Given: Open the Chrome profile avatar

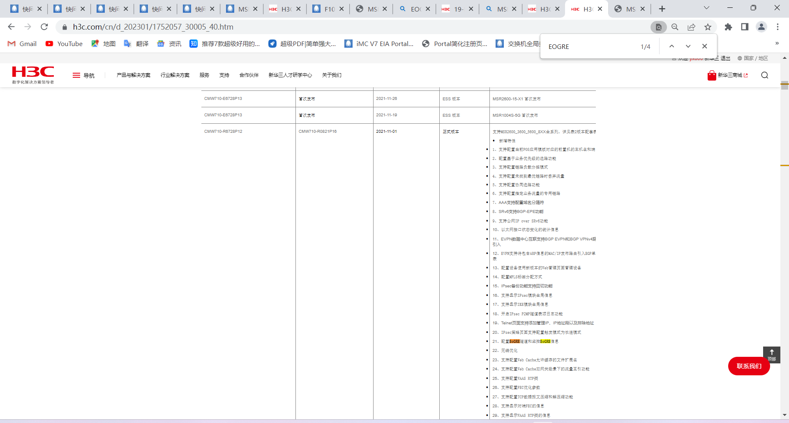Looking at the screenshot, I should click(761, 27).
